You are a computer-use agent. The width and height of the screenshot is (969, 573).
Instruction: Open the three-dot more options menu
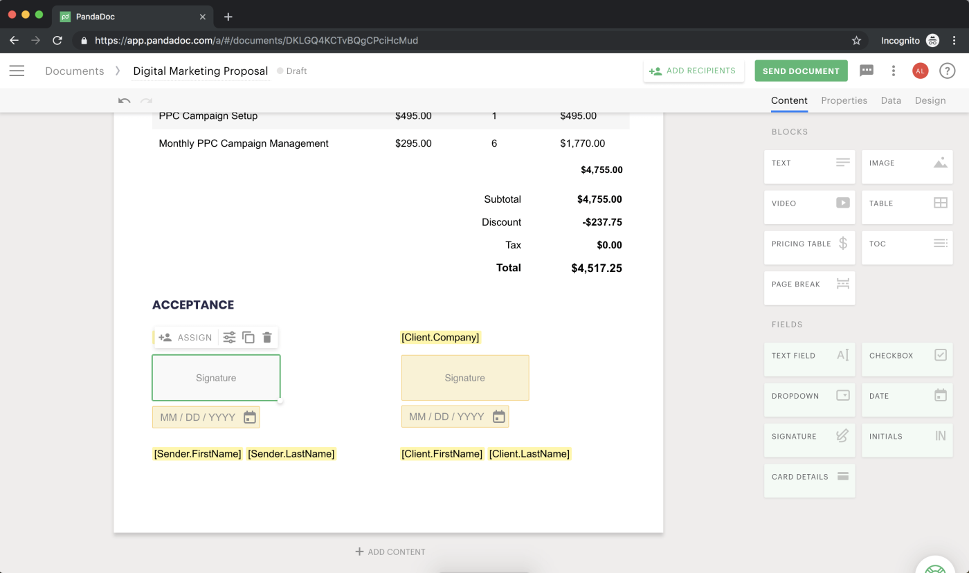click(x=894, y=71)
